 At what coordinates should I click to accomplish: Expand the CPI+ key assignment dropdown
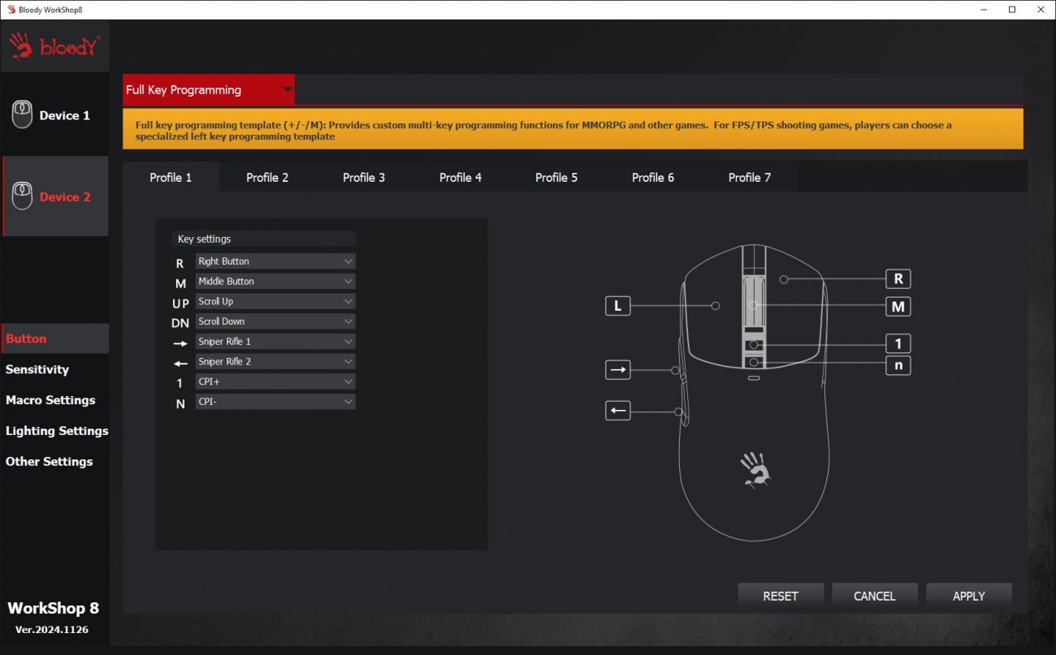[x=275, y=381]
